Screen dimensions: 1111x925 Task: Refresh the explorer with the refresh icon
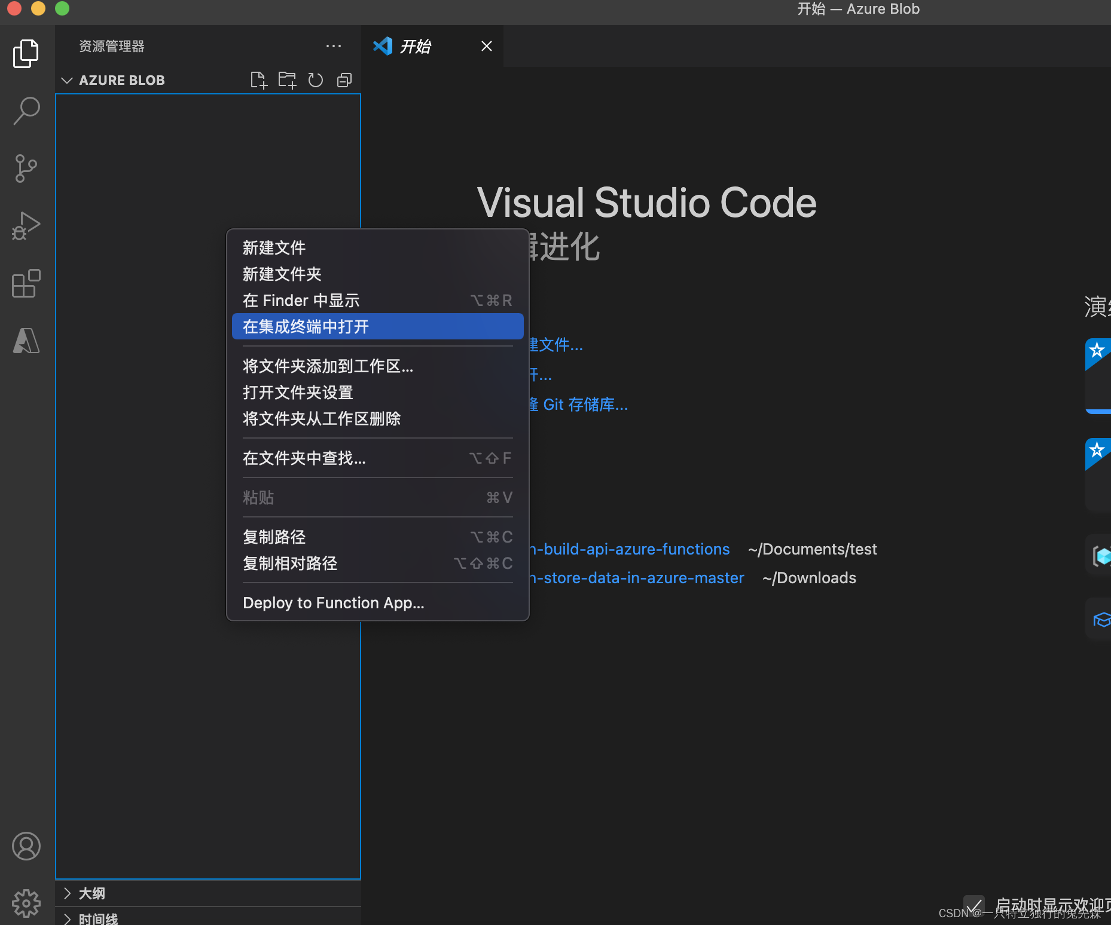pos(316,80)
